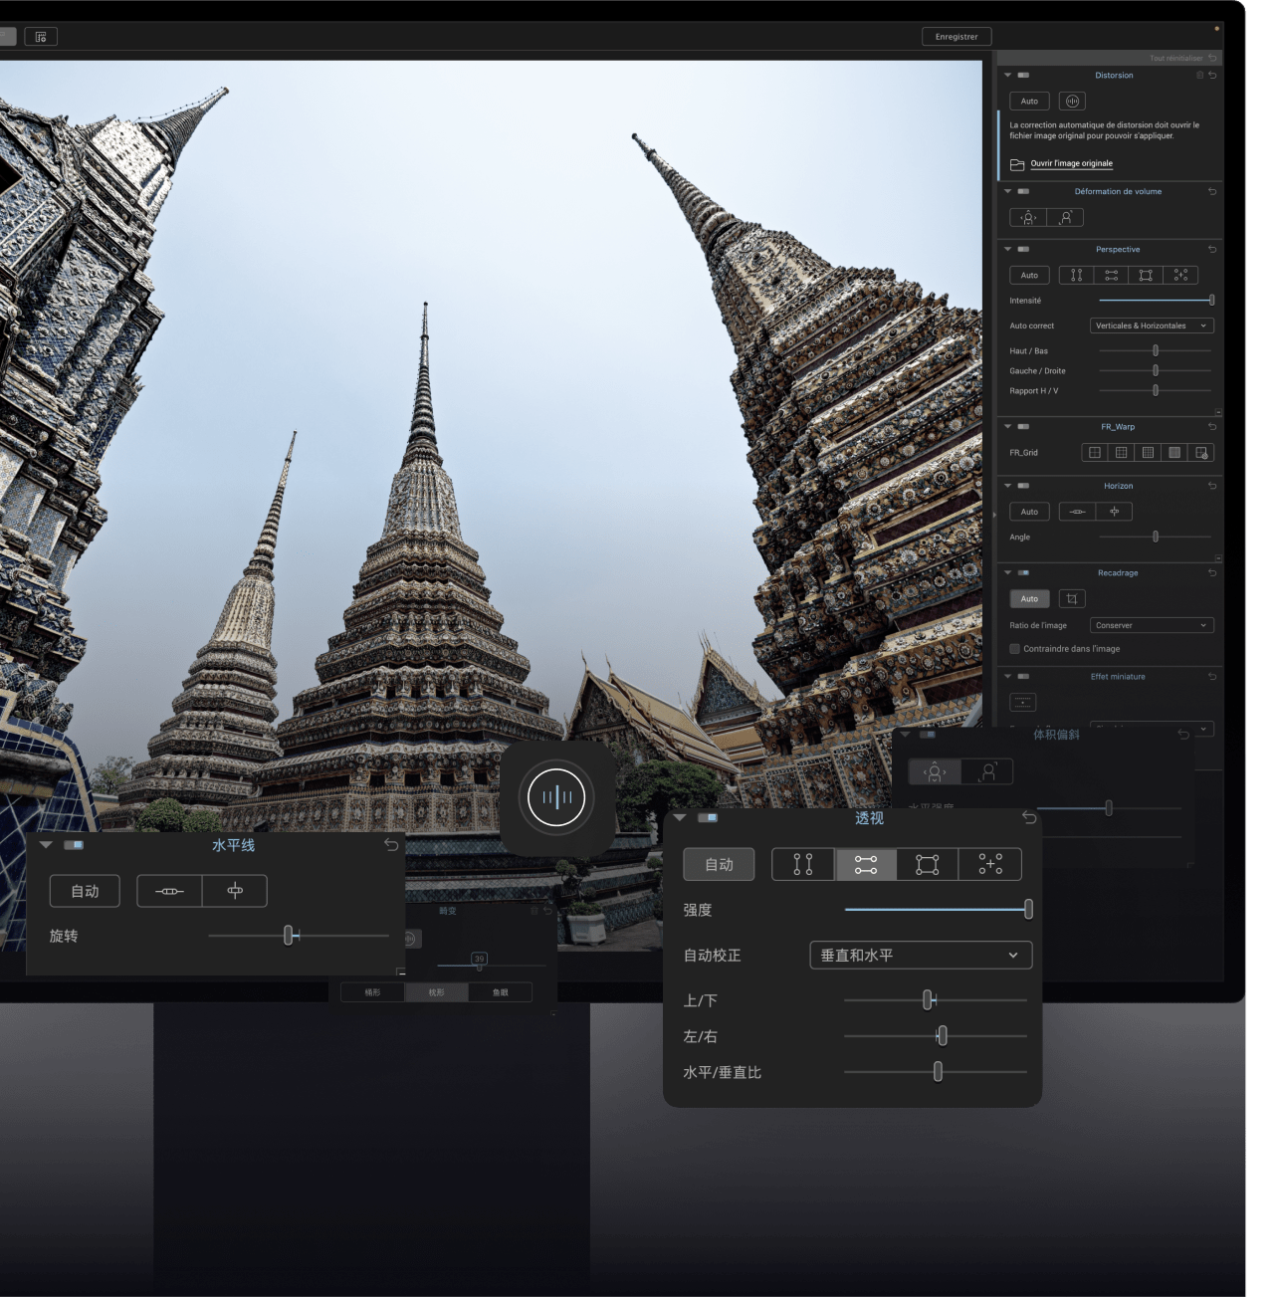Select the horizontal/vertical volume deformation icon
Image resolution: width=1278 pixels, height=1298 pixels.
point(1028,218)
